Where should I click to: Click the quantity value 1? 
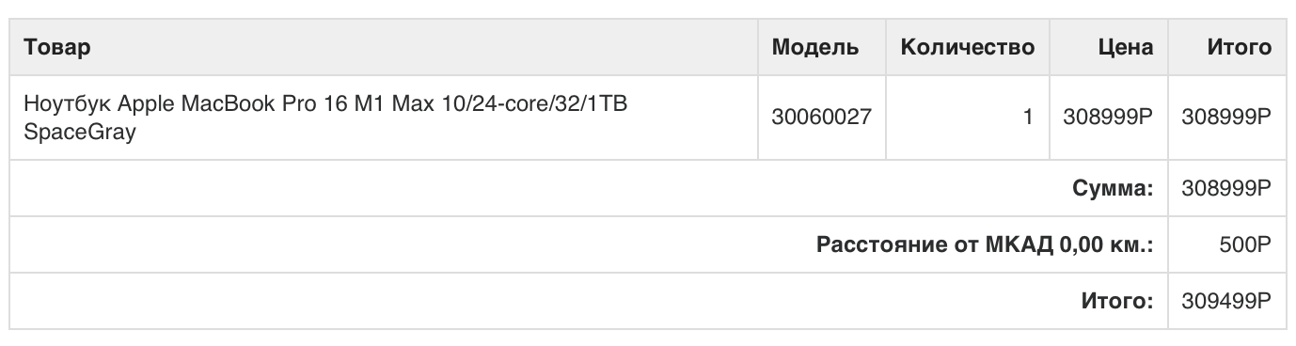1029,118
